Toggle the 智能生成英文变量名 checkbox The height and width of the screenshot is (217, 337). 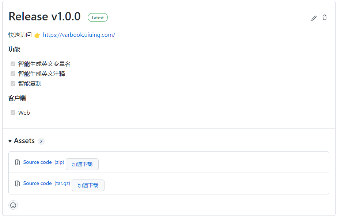[13, 64]
